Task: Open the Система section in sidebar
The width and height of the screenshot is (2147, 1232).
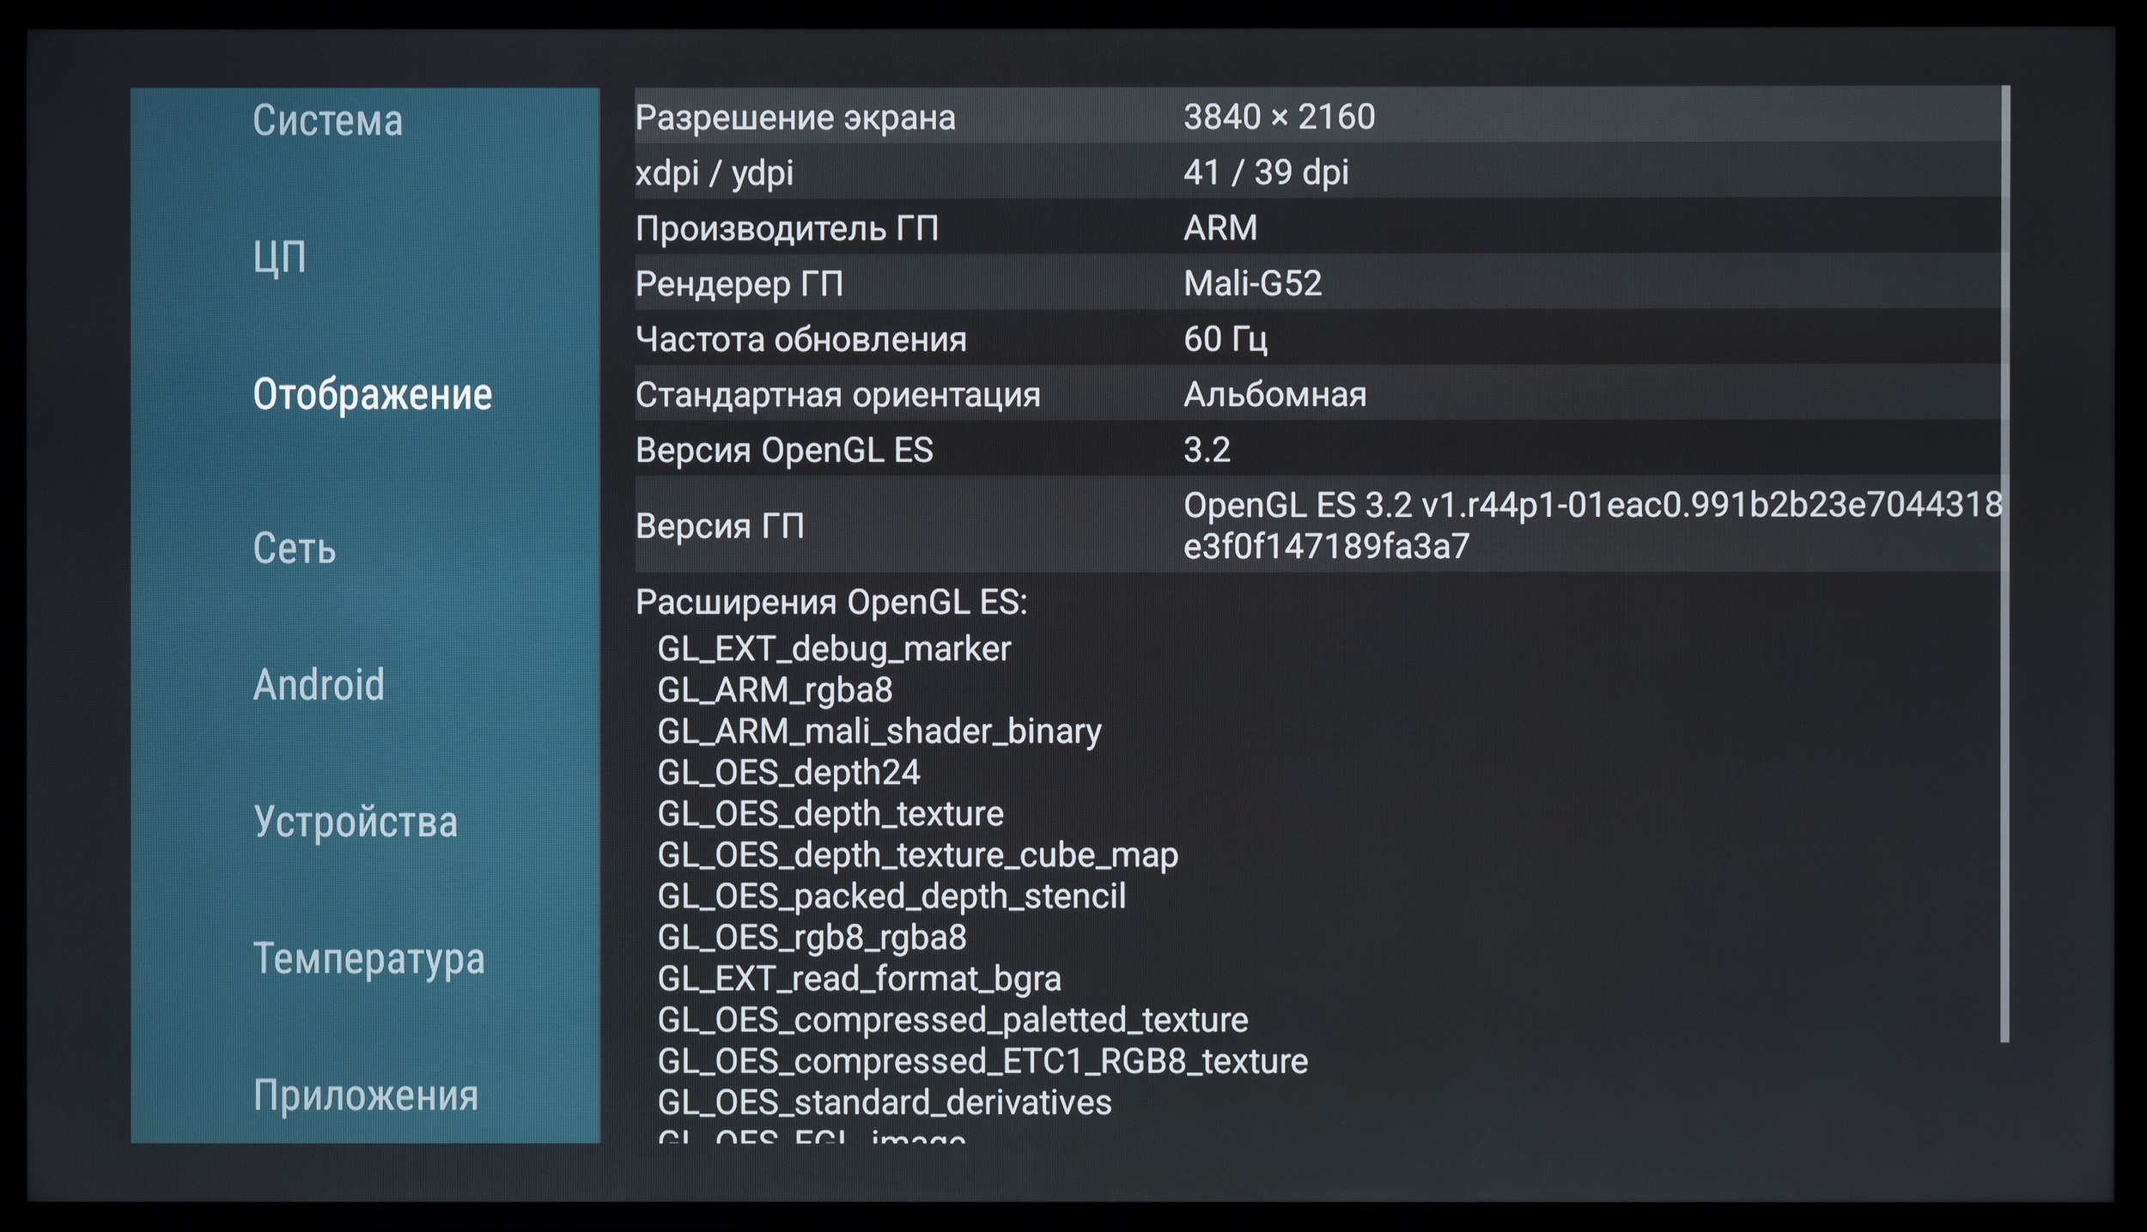Action: (x=327, y=120)
